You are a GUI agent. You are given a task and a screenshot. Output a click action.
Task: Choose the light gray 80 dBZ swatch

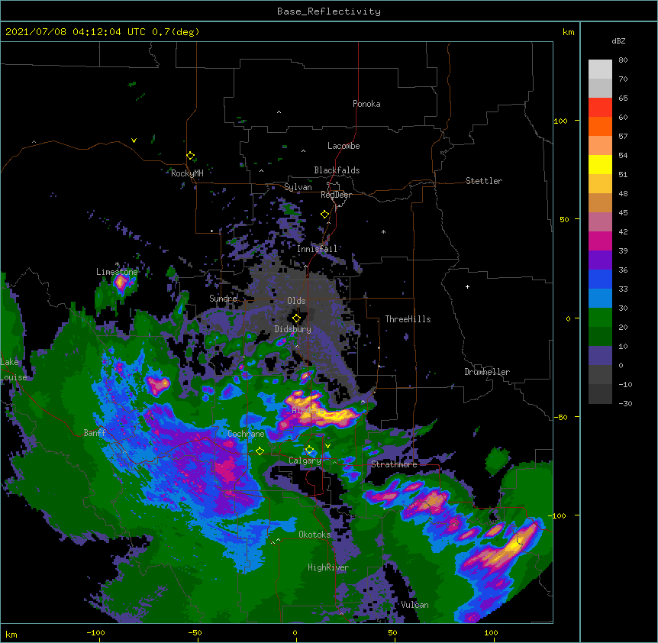click(600, 69)
